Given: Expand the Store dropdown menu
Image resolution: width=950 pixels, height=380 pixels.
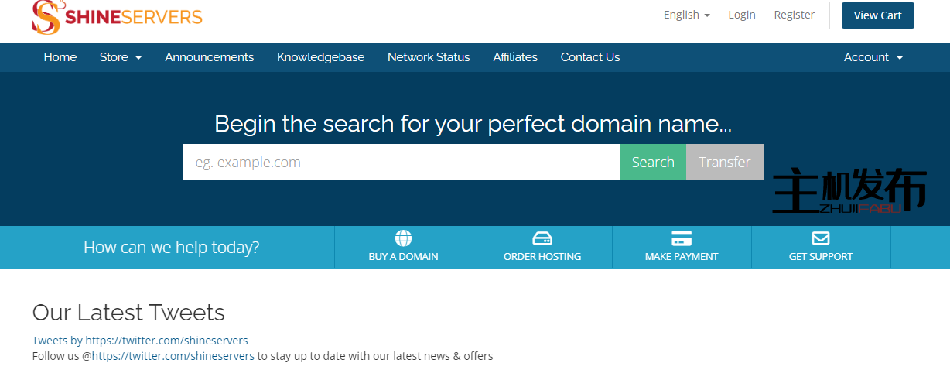Looking at the screenshot, I should 120,57.
